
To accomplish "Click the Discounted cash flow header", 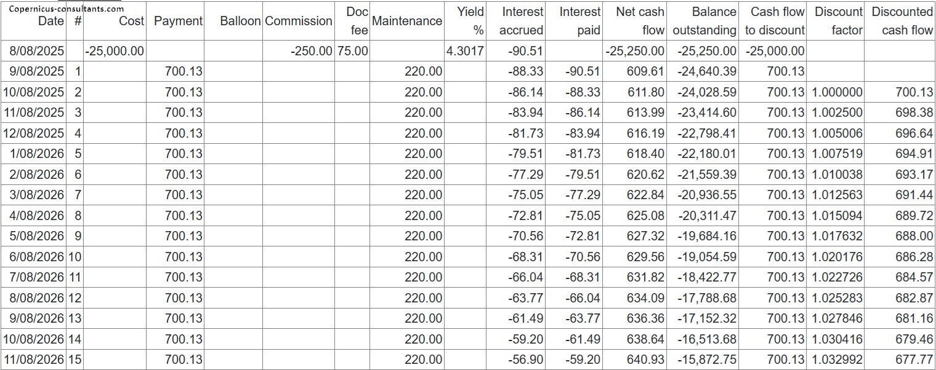I will [902, 21].
